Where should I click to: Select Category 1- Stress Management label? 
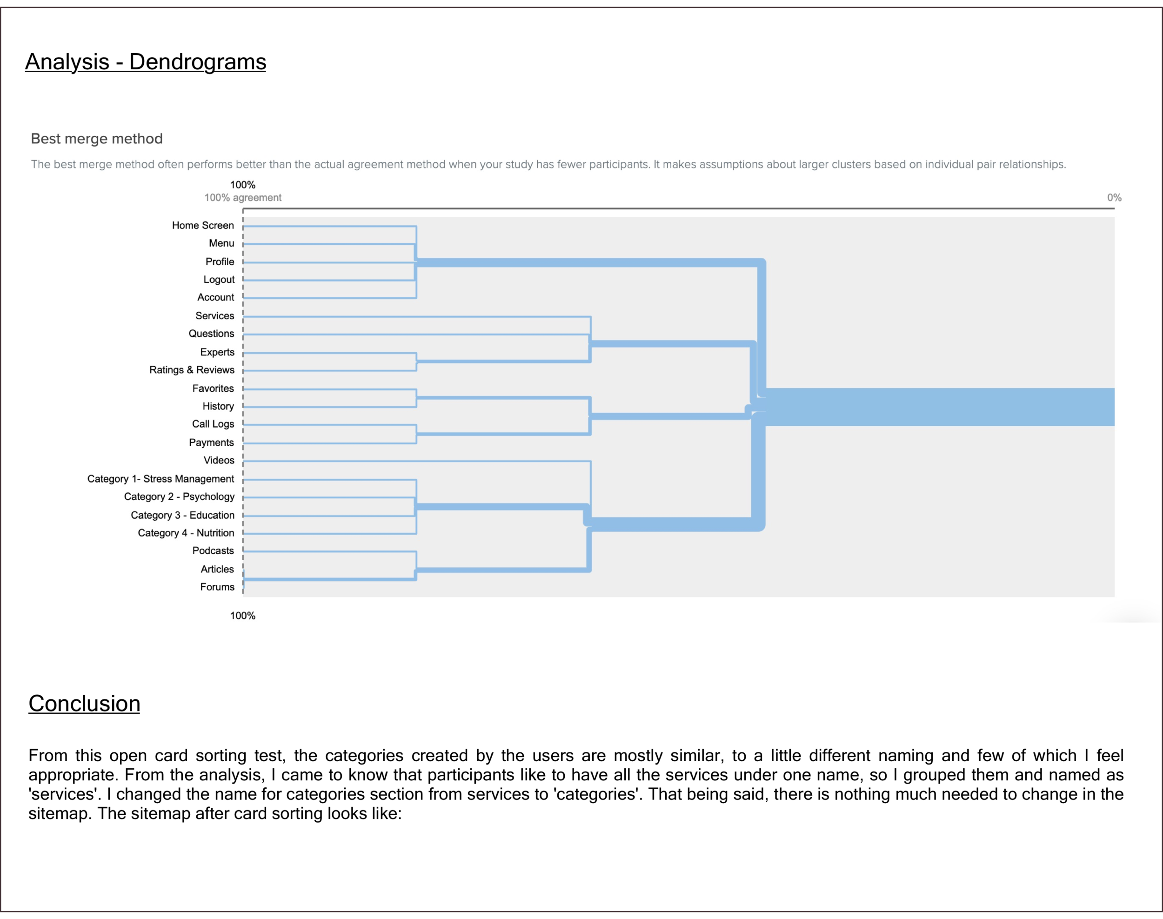160,479
